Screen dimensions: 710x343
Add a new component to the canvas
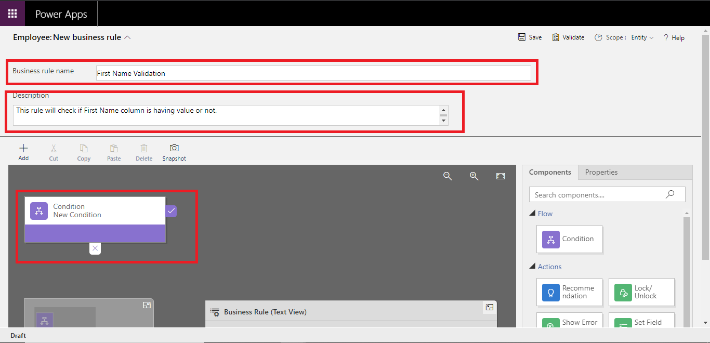click(23, 152)
